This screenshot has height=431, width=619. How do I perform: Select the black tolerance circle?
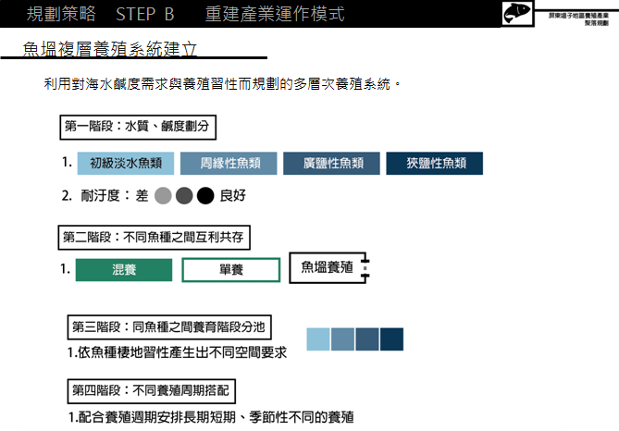coord(205,196)
